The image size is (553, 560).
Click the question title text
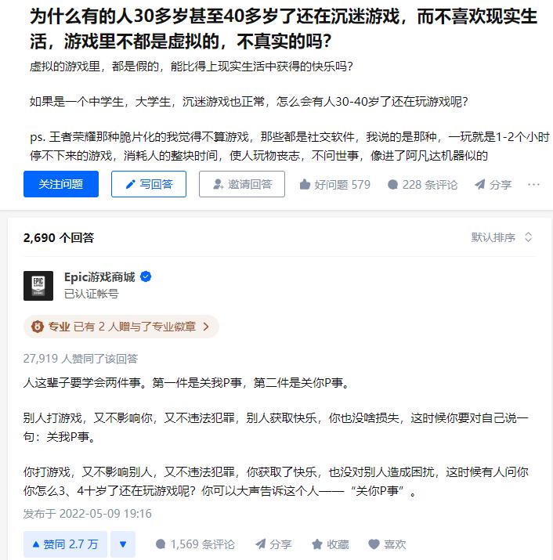284,29
